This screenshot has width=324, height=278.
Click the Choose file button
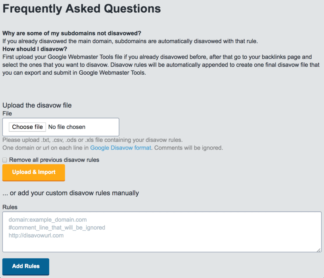click(x=27, y=127)
